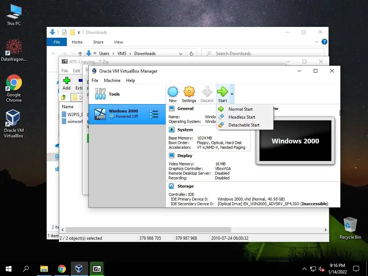Open the notification center icon
The height and width of the screenshot is (276, 368).
coord(356,269)
